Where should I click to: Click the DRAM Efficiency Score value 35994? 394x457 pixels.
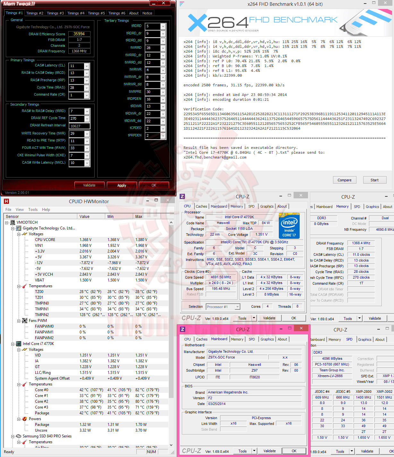coord(79,34)
